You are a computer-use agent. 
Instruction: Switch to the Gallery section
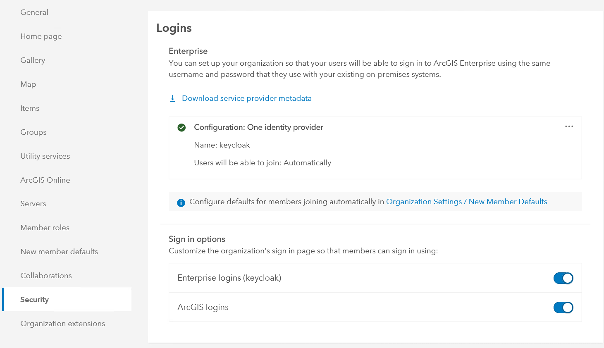33,60
